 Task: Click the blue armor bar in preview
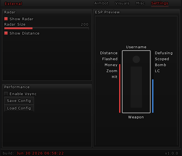pos(153,96)
